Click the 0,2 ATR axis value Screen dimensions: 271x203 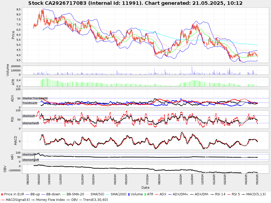[x=19, y=86]
